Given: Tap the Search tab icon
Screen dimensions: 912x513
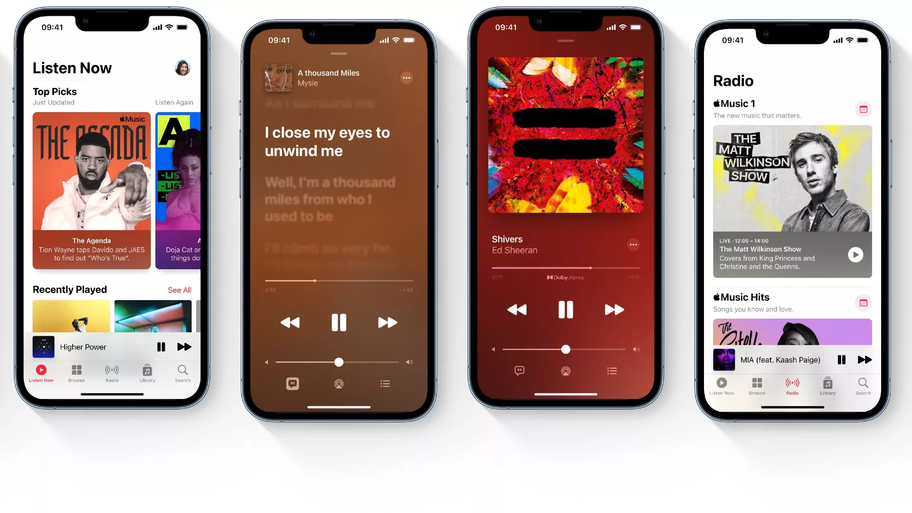Looking at the screenshot, I should pyautogui.click(x=183, y=373).
